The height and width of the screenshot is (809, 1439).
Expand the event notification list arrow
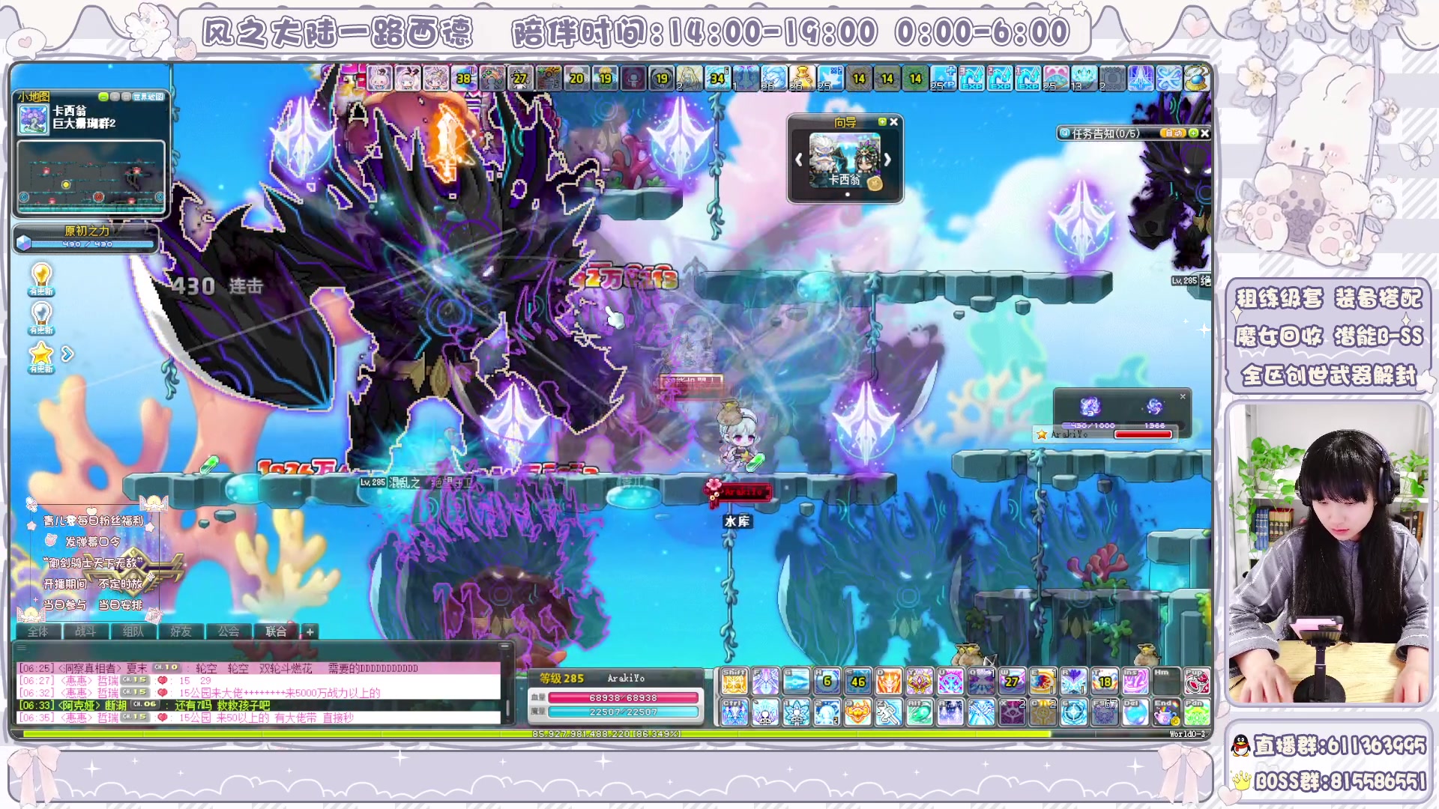pos(67,354)
